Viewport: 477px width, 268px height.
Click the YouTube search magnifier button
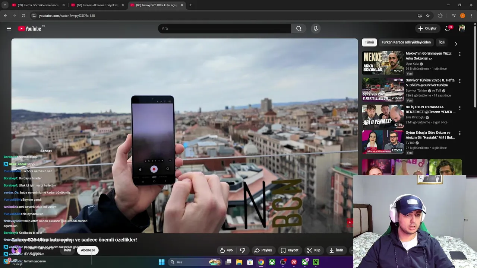[x=299, y=29]
